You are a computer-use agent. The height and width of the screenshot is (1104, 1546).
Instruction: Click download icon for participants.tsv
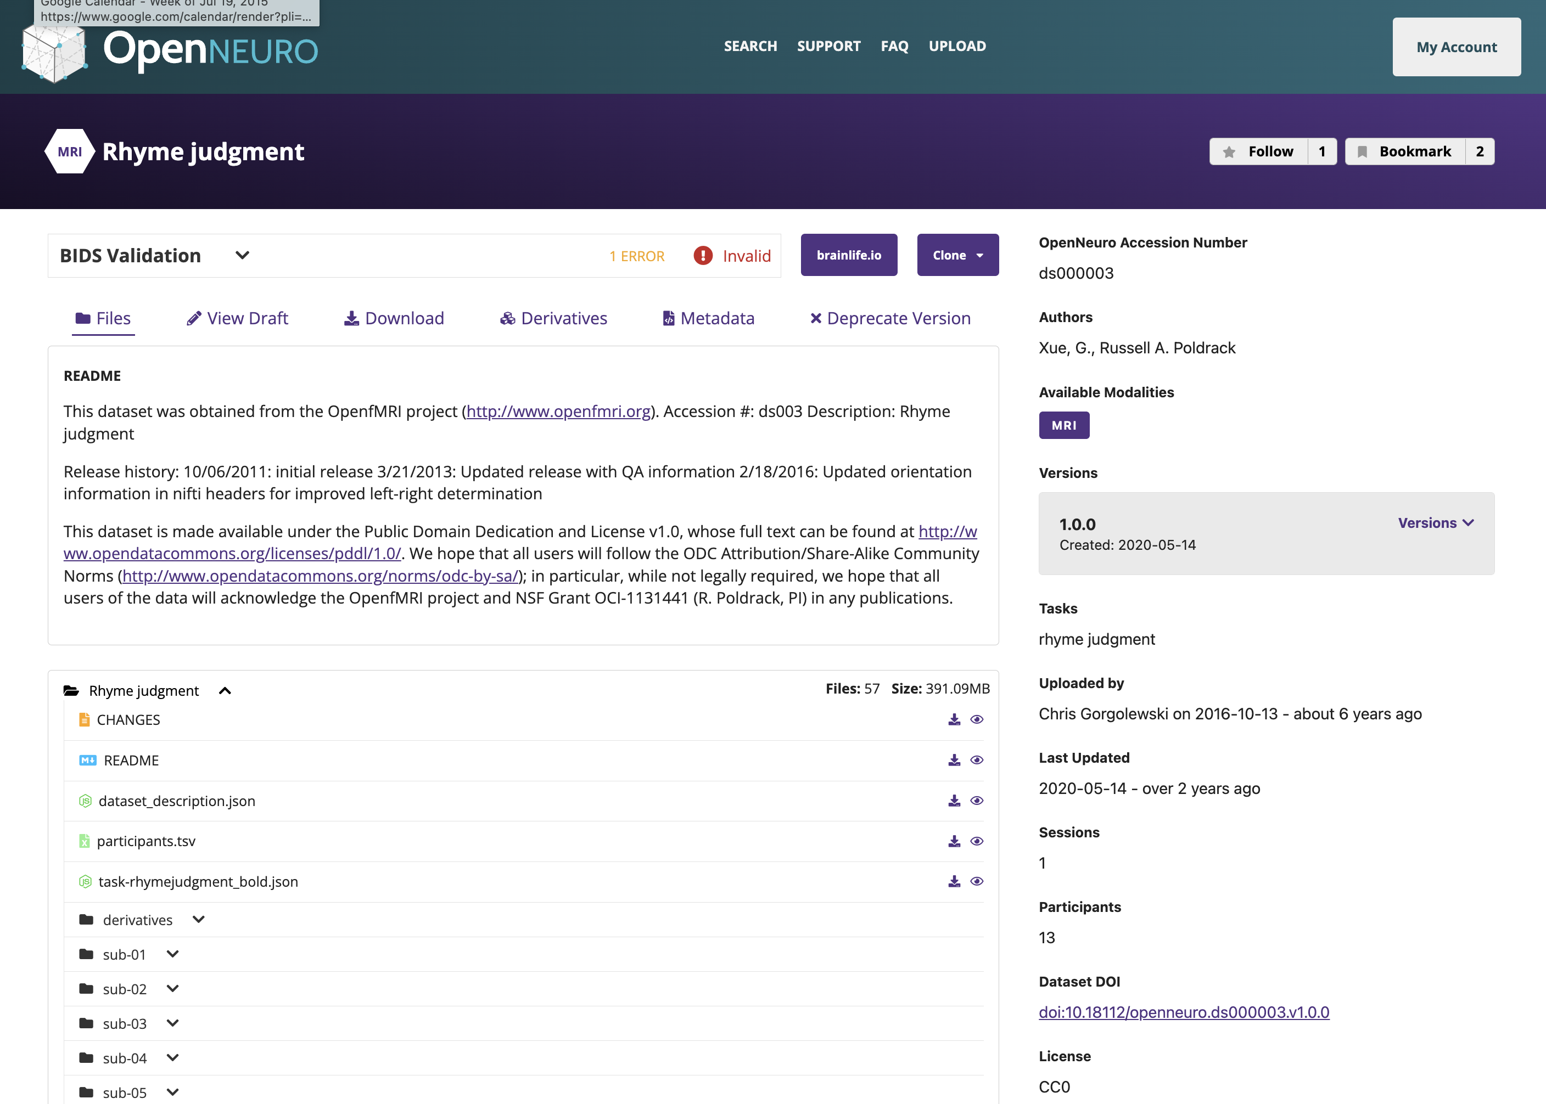[x=954, y=842]
